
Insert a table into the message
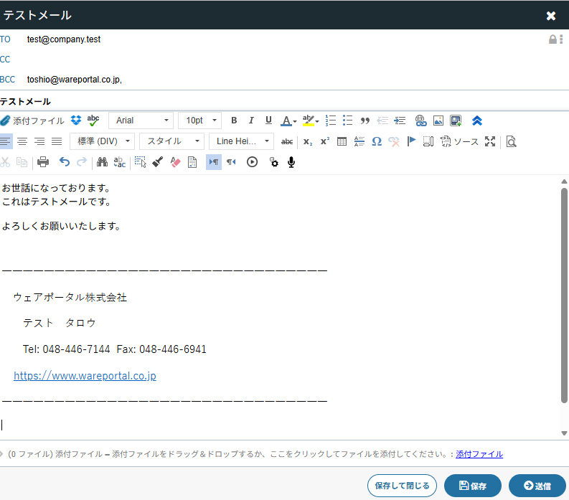[x=342, y=141]
